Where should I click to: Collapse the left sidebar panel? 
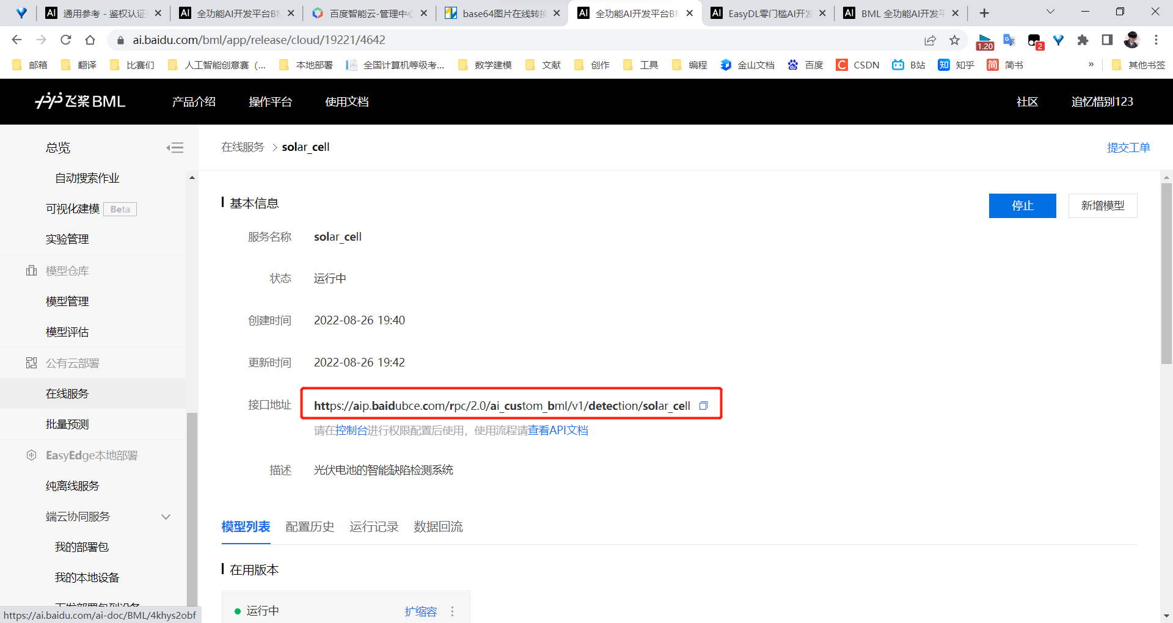click(x=175, y=147)
